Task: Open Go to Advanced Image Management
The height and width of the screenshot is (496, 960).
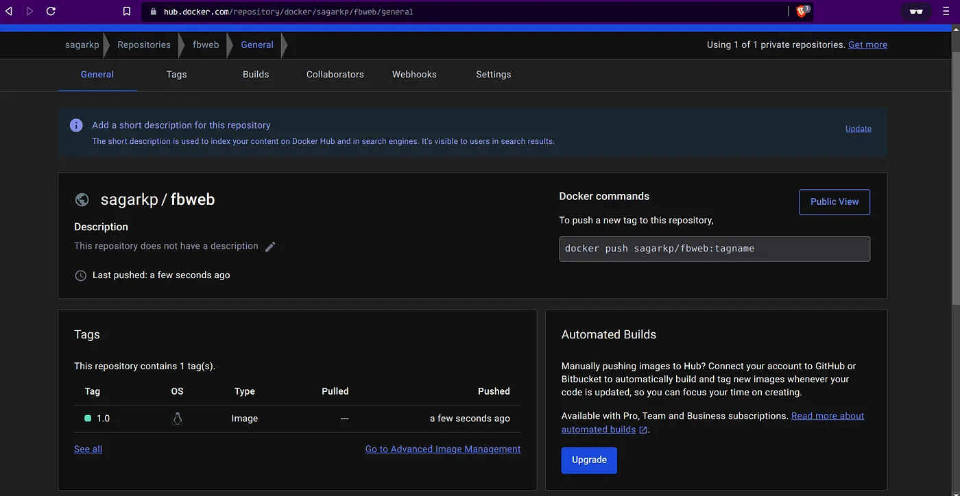Action: 443,449
